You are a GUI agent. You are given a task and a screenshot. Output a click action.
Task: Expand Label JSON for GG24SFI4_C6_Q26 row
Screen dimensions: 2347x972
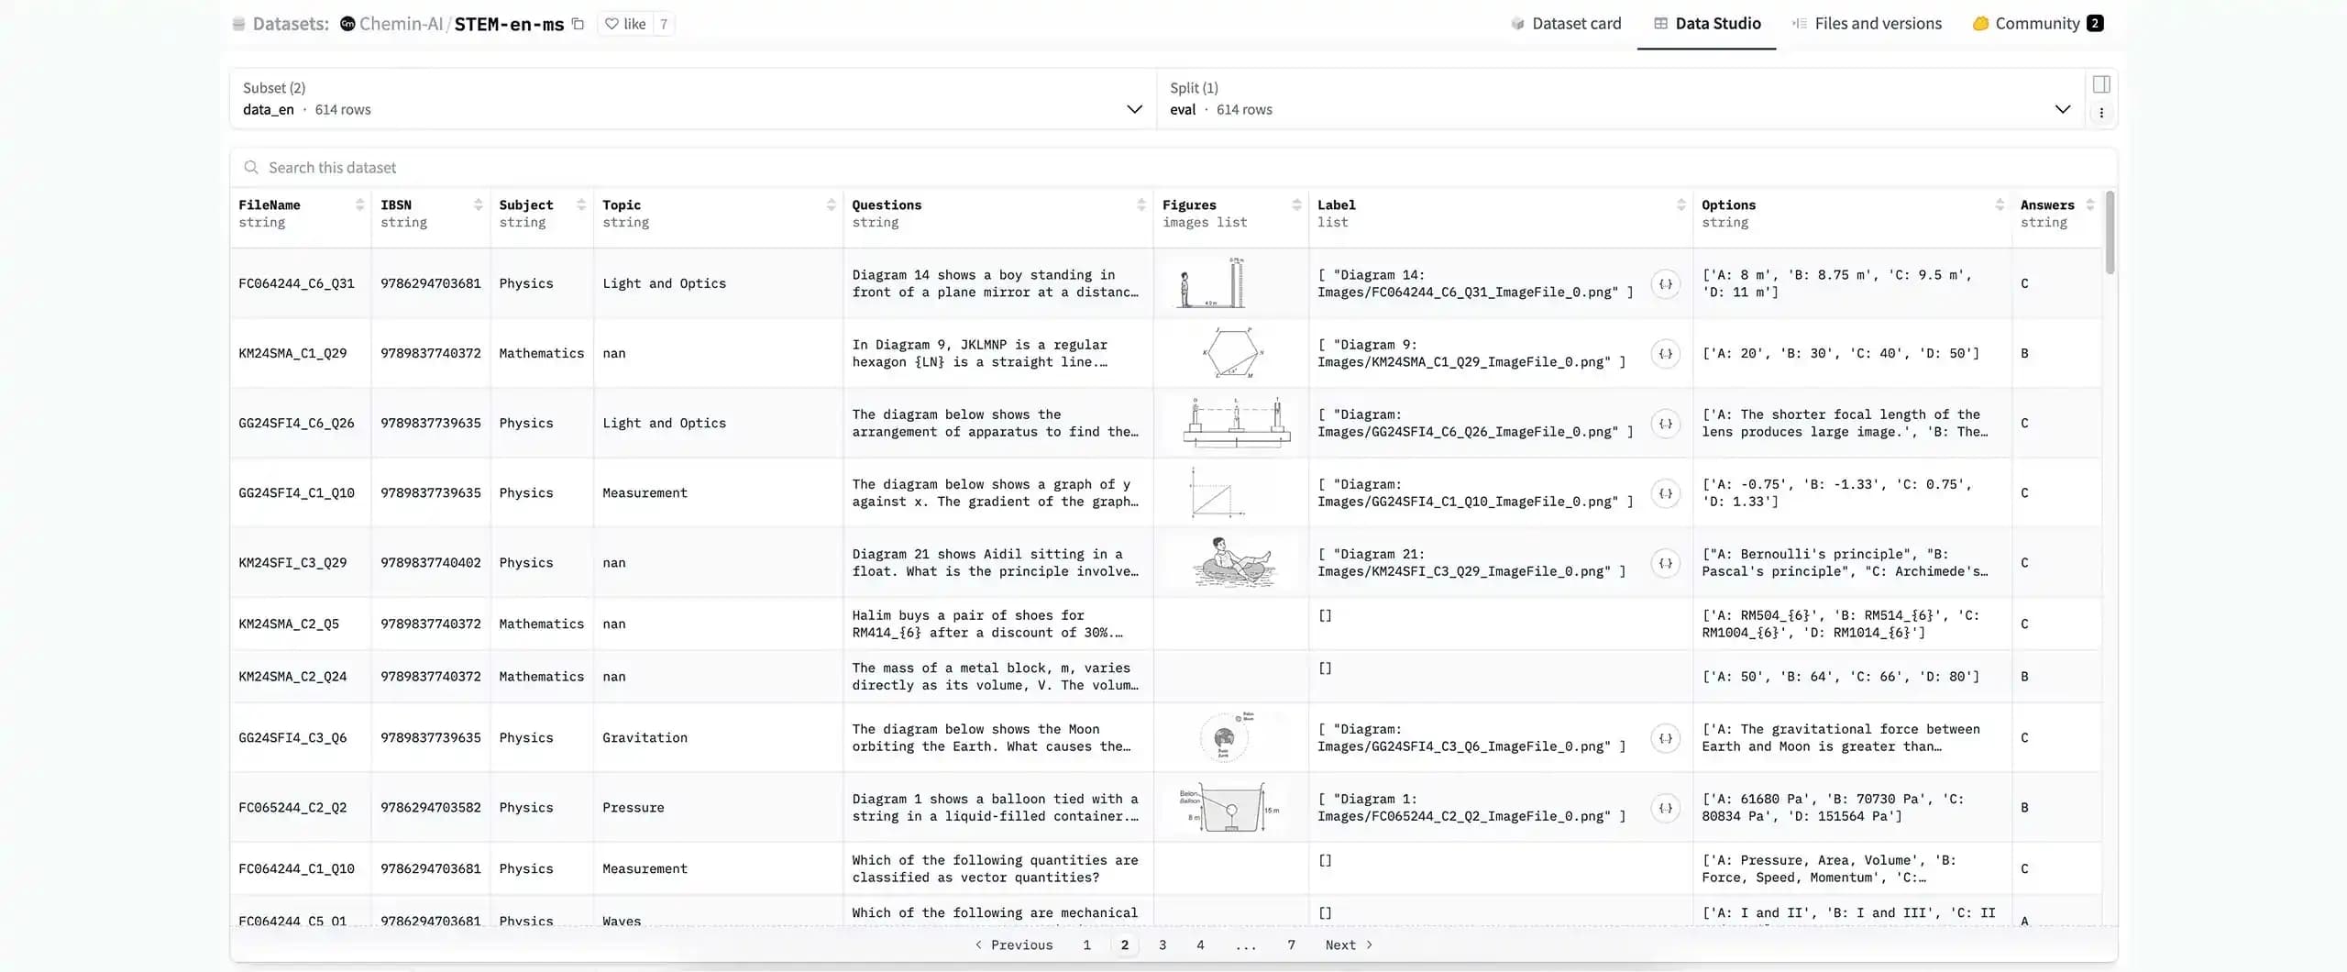pyautogui.click(x=1666, y=424)
